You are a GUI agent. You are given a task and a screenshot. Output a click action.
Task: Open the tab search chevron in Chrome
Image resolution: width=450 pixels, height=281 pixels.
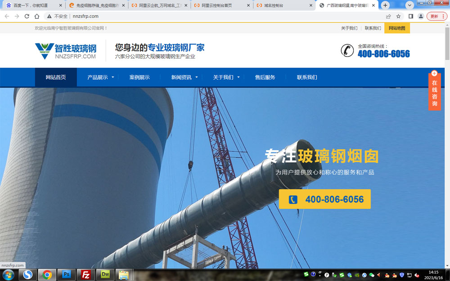[409, 5]
